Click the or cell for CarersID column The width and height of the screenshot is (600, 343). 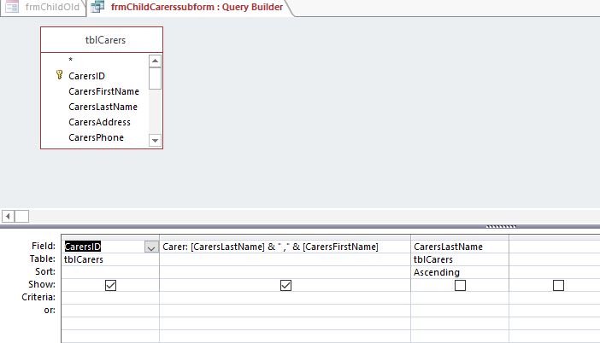[110, 311]
